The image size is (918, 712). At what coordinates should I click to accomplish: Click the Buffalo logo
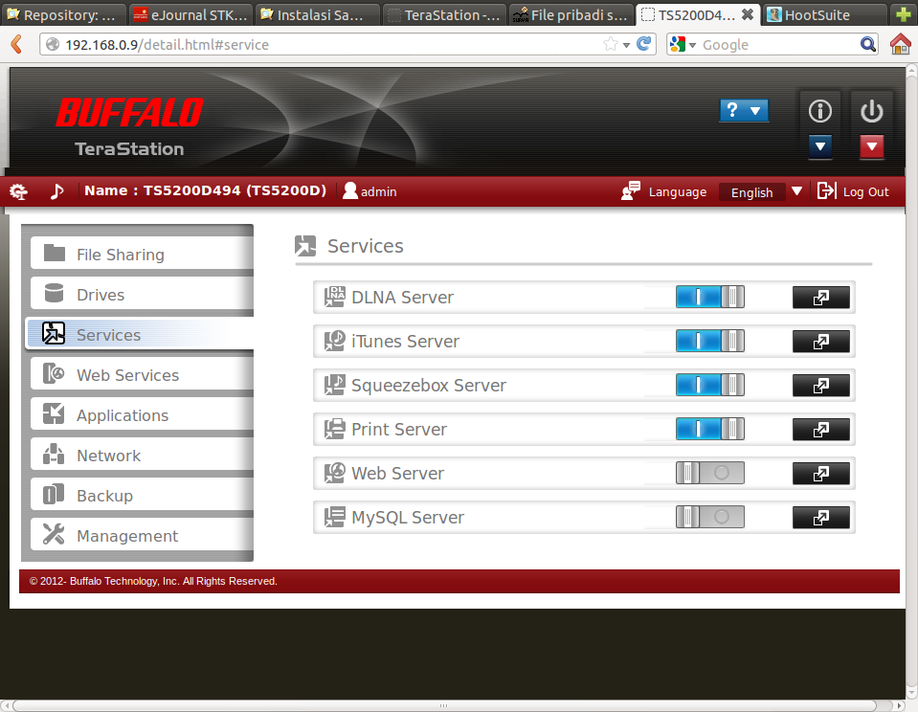[129, 112]
